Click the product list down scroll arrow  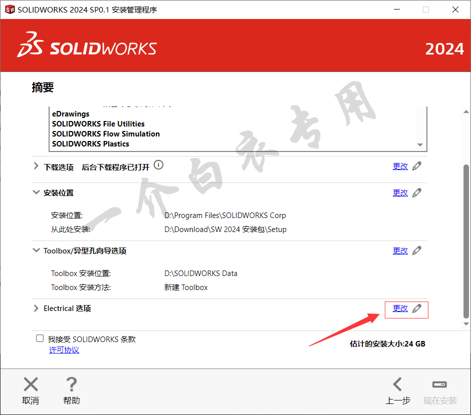[420, 144]
